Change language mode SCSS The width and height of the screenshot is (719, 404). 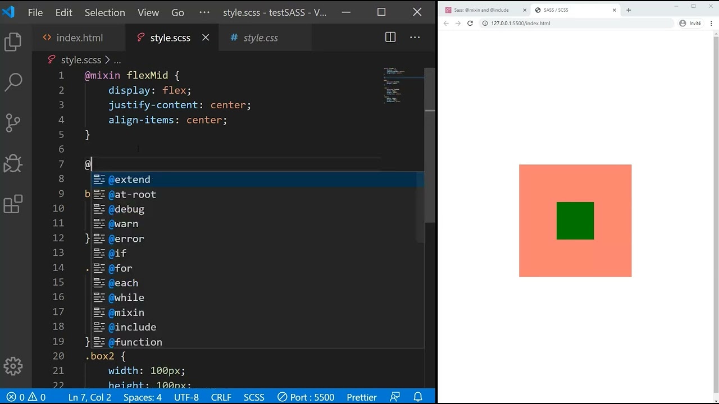[254, 397]
